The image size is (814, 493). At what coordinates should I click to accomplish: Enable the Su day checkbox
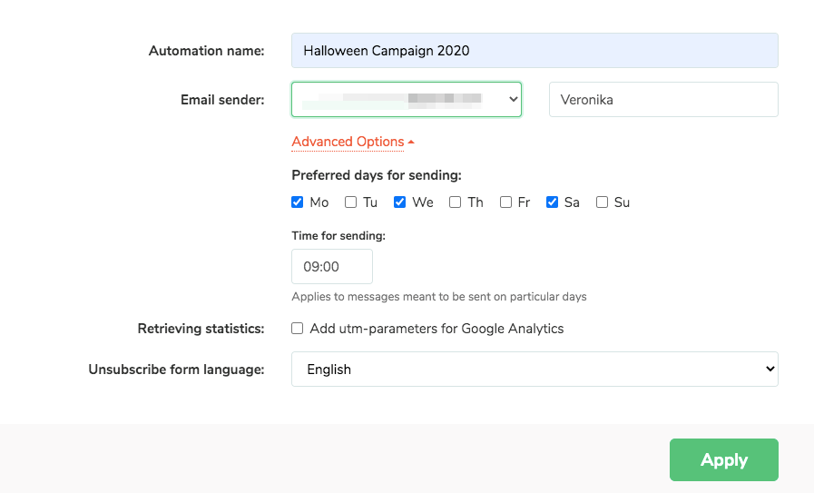[x=602, y=202]
